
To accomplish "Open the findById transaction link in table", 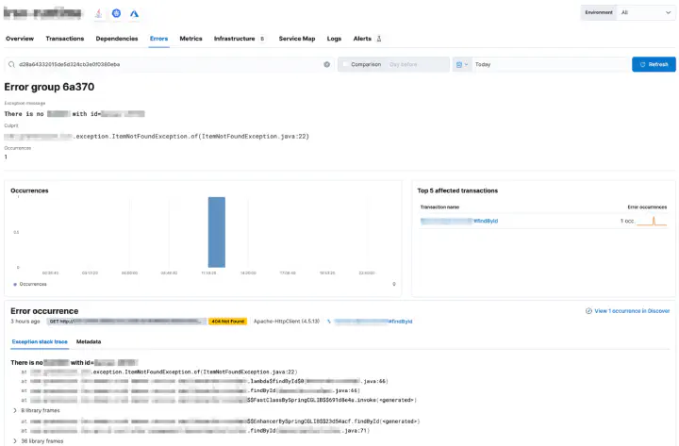I will pyautogui.click(x=459, y=221).
